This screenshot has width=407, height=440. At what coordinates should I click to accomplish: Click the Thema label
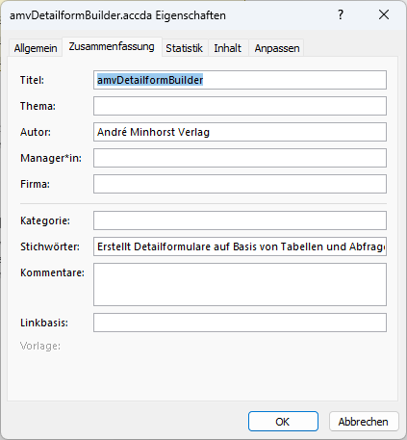(38, 106)
